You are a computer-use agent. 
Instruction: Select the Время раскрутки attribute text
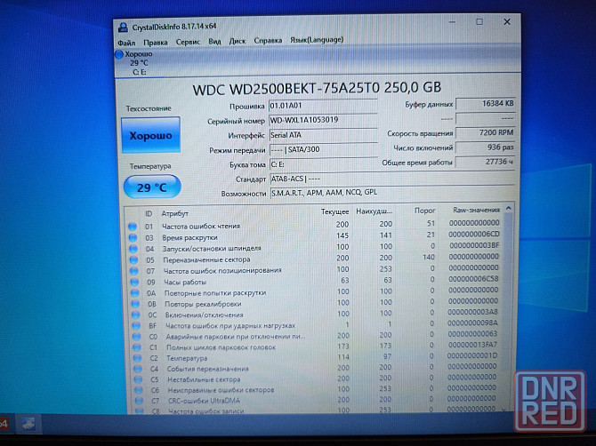click(x=189, y=237)
